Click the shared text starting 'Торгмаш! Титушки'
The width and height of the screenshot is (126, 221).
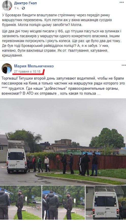pyautogui.click(x=63, y=86)
